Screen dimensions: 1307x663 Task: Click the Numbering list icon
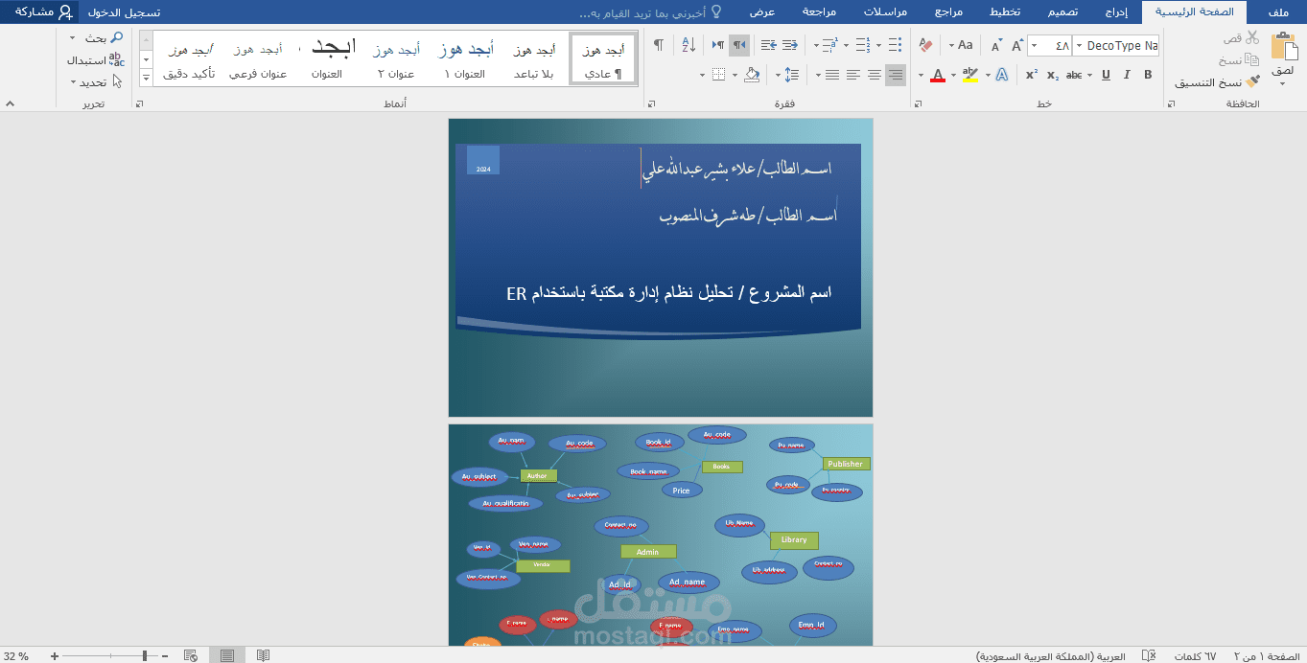(862, 45)
